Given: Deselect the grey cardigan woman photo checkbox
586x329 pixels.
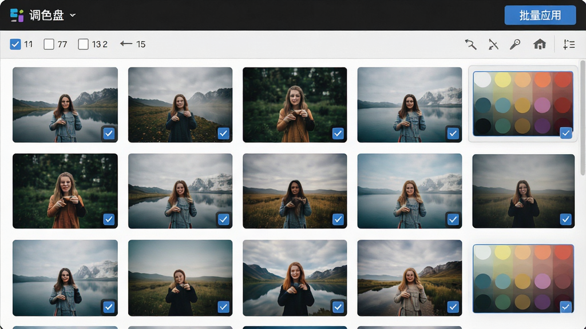Looking at the screenshot, I should (x=453, y=307).
